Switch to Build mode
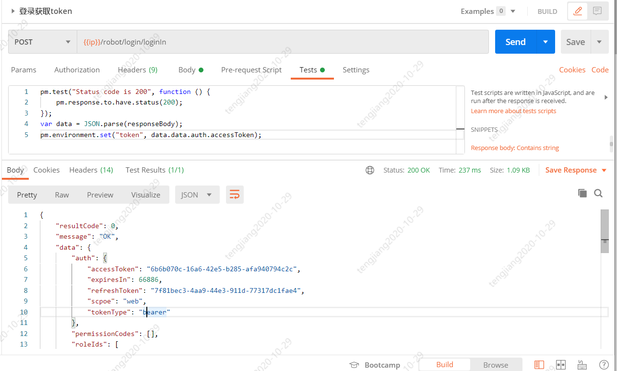The height and width of the screenshot is (371, 617). pyautogui.click(x=445, y=365)
